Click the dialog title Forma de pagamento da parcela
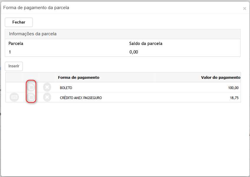 [x=36, y=8]
